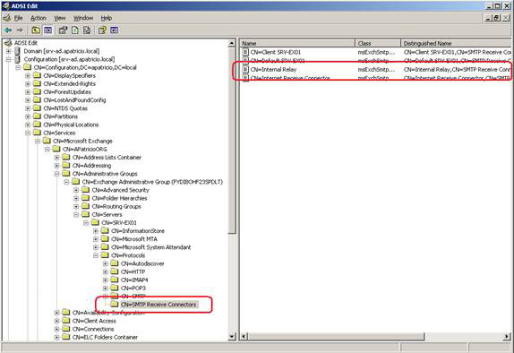514x353 pixels.
Task: Expand the CN=InformationStore node
Action: click(96, 230)
